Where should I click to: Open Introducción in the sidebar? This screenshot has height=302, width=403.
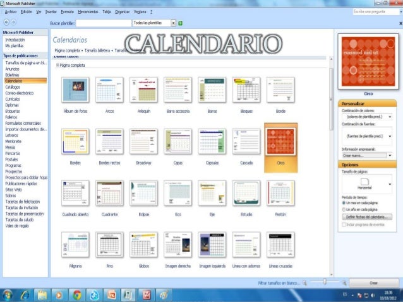pyautogui.click(x=15, y=40)
